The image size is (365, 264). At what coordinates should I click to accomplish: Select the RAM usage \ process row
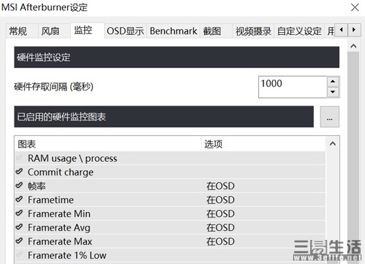170,158
